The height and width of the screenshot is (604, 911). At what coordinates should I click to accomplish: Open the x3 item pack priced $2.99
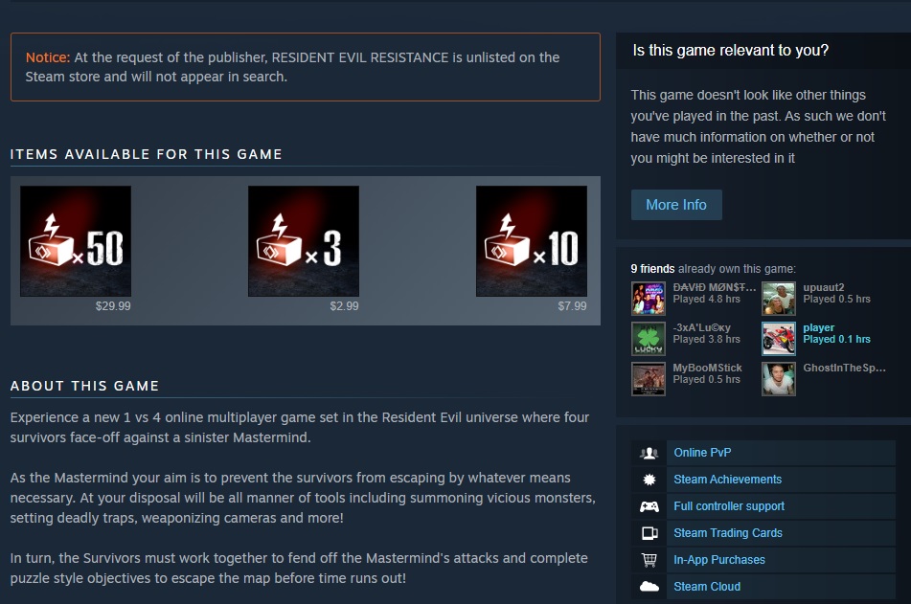(x=304, y=241)
